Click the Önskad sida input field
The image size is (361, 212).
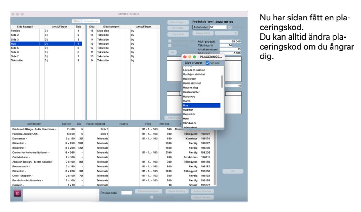click(126, 193)
